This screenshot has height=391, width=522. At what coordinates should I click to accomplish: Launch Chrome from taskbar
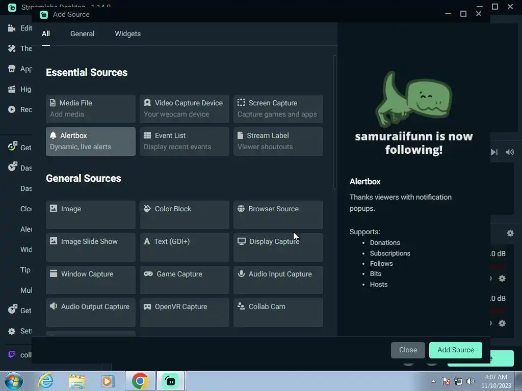coord(140,381)
